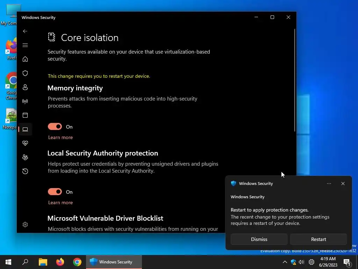Click Microsoft Vulnerable Driver Blocklist heading
Viewport: 358px width, 269px height.
click(x=105, y=218)
